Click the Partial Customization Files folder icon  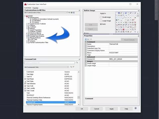click(x=29, y=42)
